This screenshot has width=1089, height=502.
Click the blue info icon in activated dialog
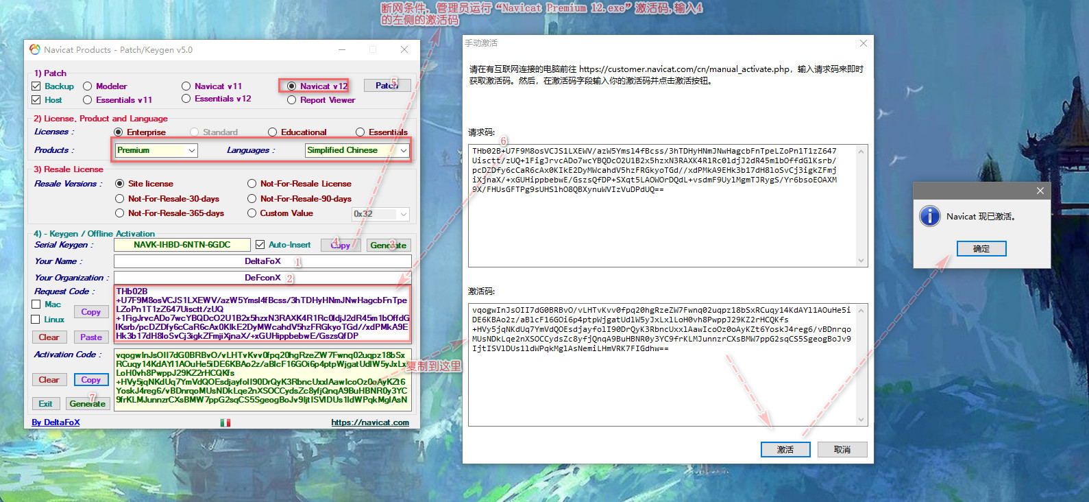coord(930,216)
